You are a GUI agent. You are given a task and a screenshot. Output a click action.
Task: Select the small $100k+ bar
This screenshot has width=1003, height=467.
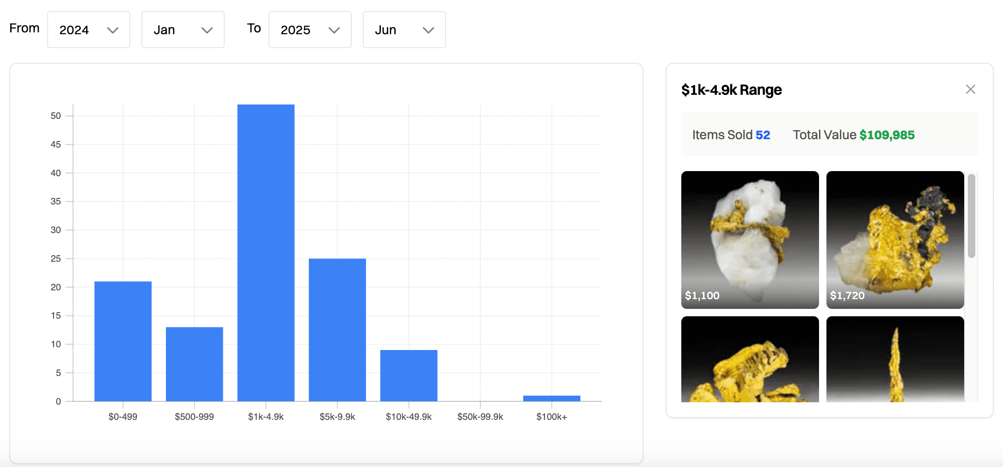[x=551, y=398]
